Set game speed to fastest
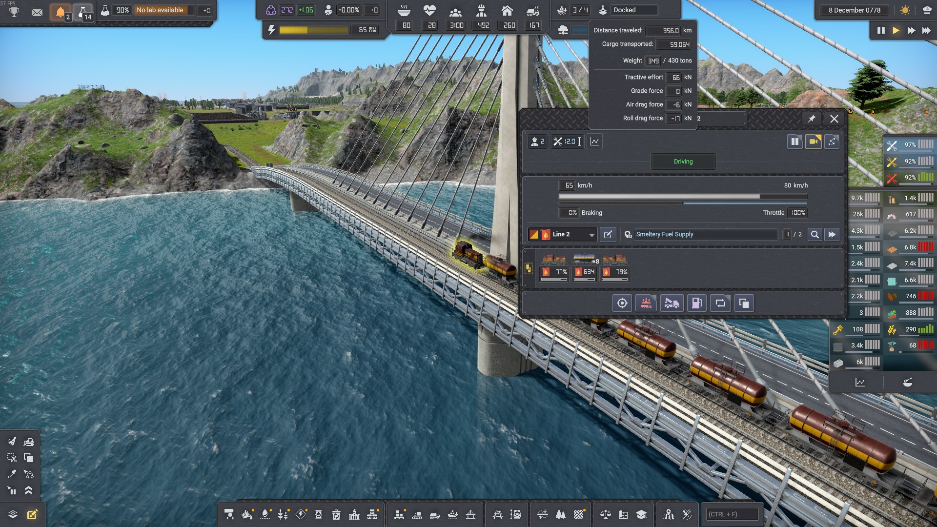 pos(926,30)
